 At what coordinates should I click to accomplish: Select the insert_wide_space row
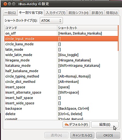pos(61,103)
